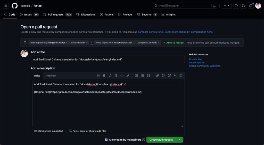Apply bold formatting in description toolbar
This screenshot has height=145, width=264.
[x=104, y=76]
